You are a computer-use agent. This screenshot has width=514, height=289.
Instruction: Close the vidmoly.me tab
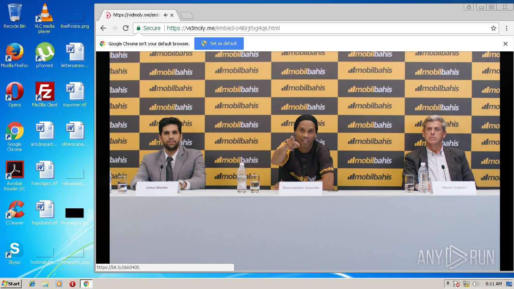pyautogui.click(x=172, y=15)
